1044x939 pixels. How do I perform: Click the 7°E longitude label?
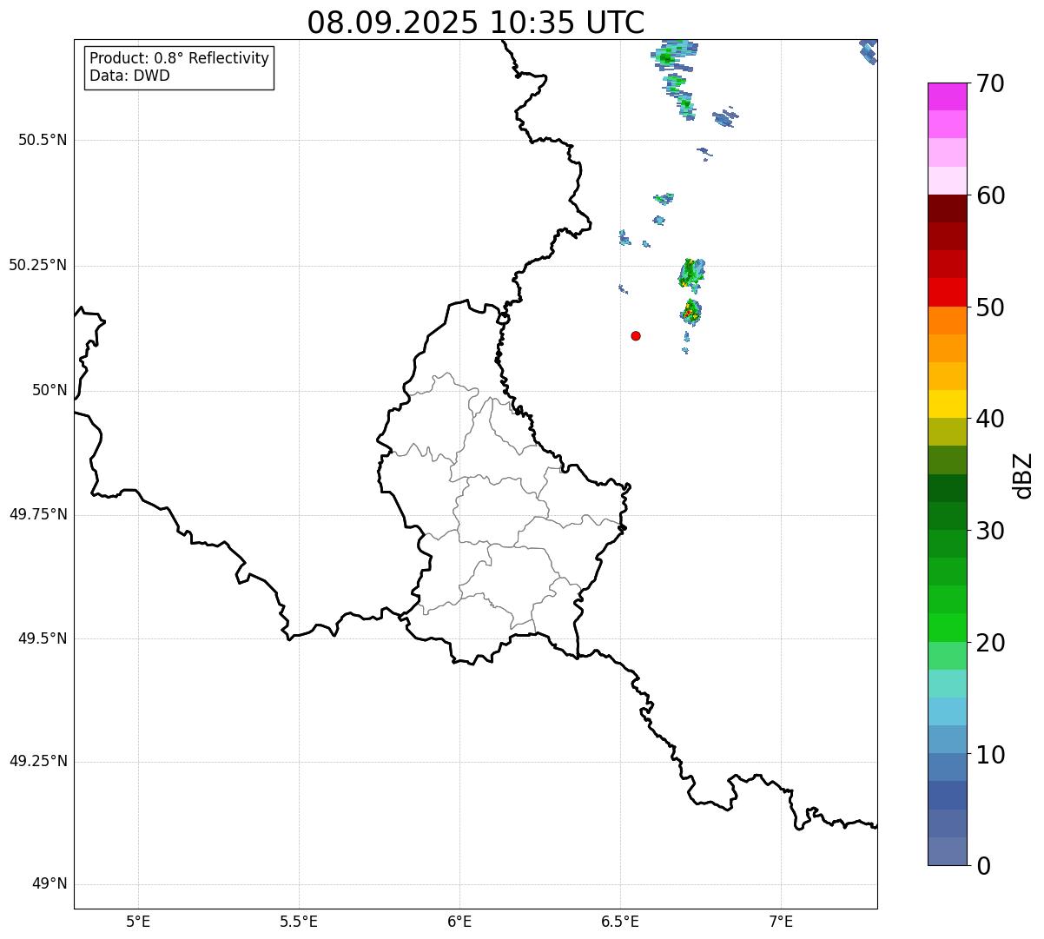[781, 922]
